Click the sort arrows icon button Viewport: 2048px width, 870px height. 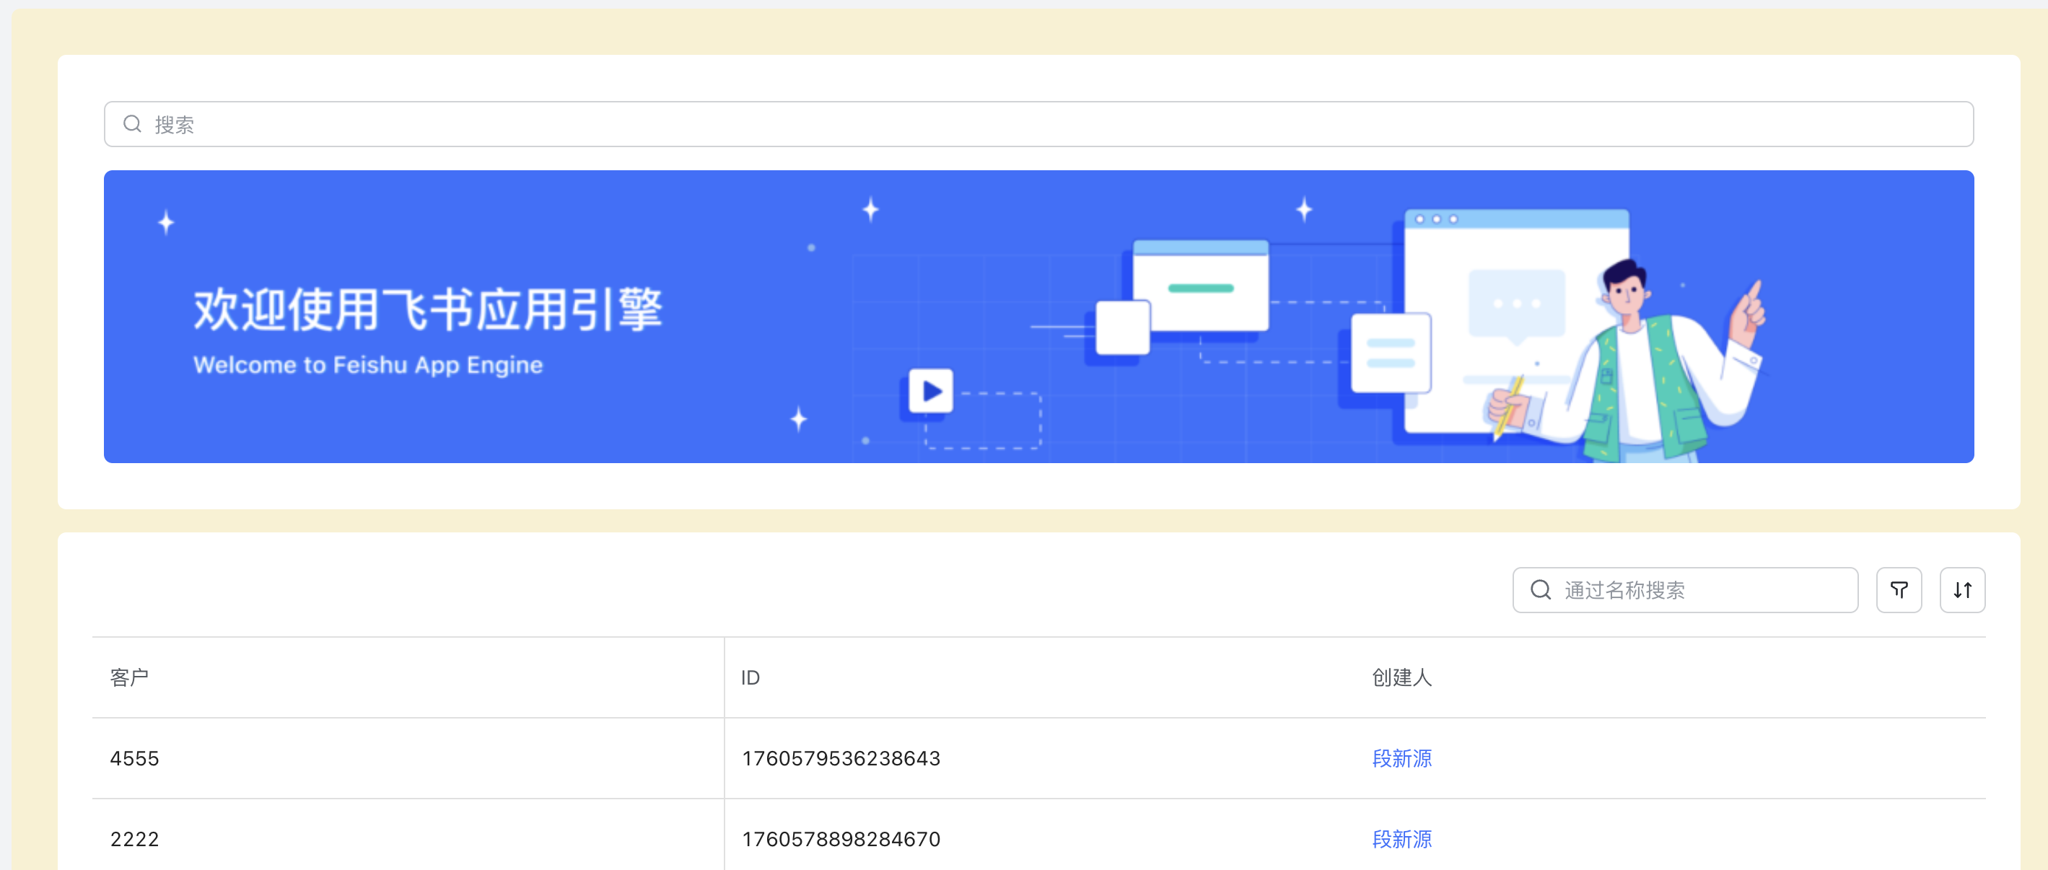click(1962, 589)
